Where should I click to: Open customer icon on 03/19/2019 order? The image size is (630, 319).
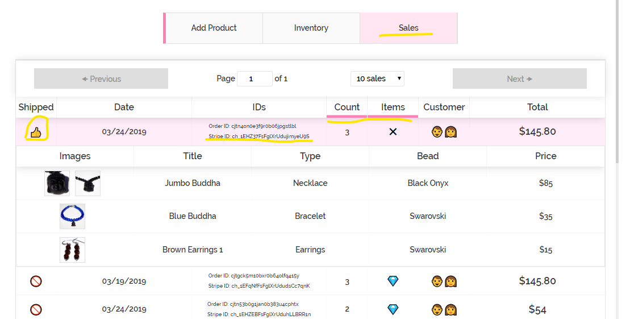[x=444, y=281]
